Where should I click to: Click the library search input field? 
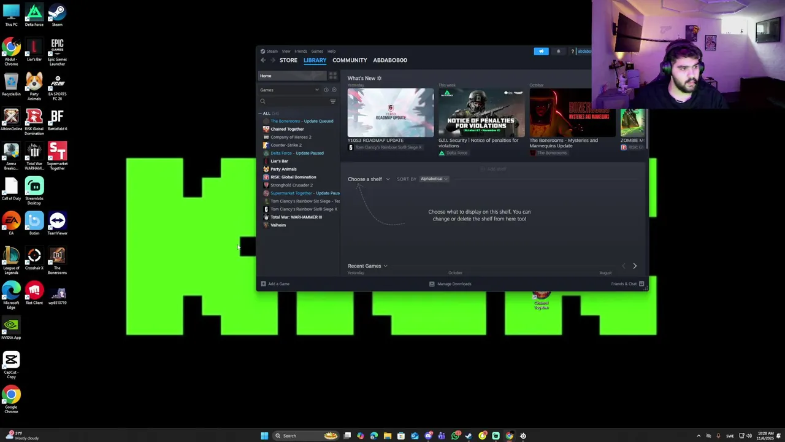(297, 101)
